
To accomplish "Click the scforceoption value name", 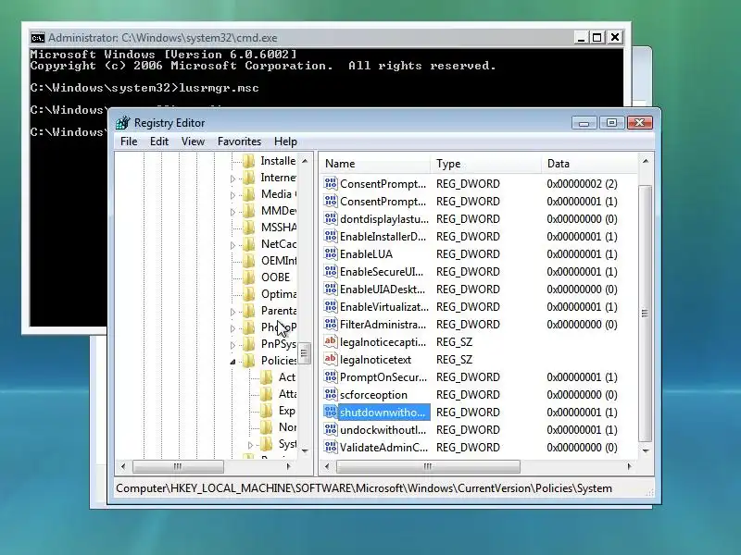I will click(x=373, y=395).
